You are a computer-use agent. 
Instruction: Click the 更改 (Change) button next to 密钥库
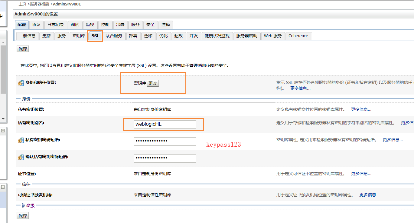point(152,83)
